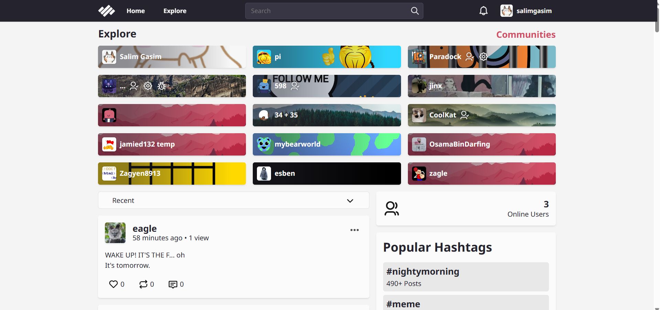Open post options three-dot menu

point(355,230)
